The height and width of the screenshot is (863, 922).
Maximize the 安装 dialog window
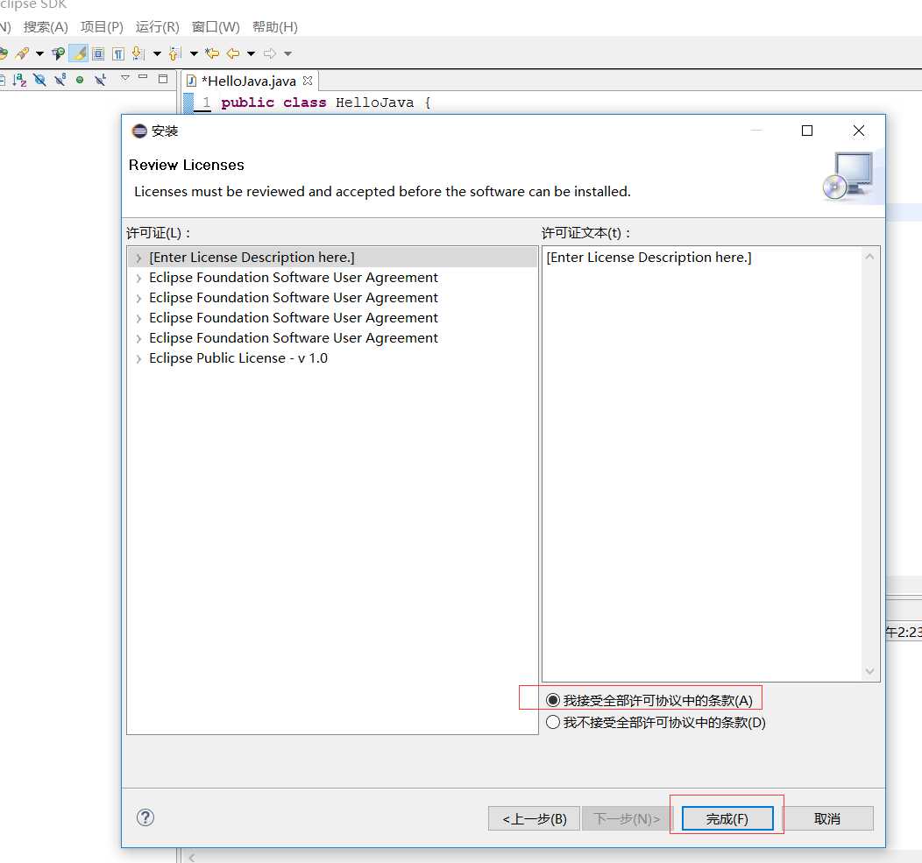coord(807,131)
